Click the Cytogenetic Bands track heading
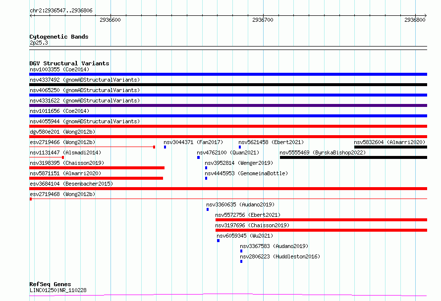 tap(59, 37)
